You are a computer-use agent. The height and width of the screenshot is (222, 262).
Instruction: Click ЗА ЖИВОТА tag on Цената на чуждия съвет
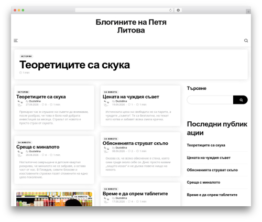point(111,92)
